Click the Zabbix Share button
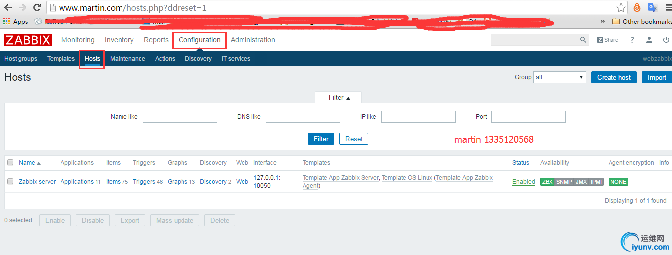Viewport: 672px width, 255px height. coord(608,40)
